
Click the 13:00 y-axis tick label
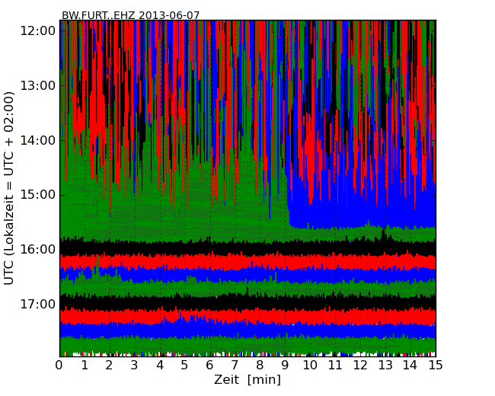click(38, 85)
